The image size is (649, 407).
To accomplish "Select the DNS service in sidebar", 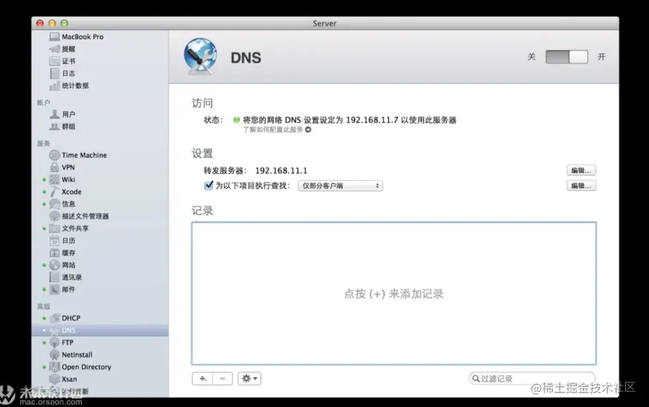I will [100, 330].
